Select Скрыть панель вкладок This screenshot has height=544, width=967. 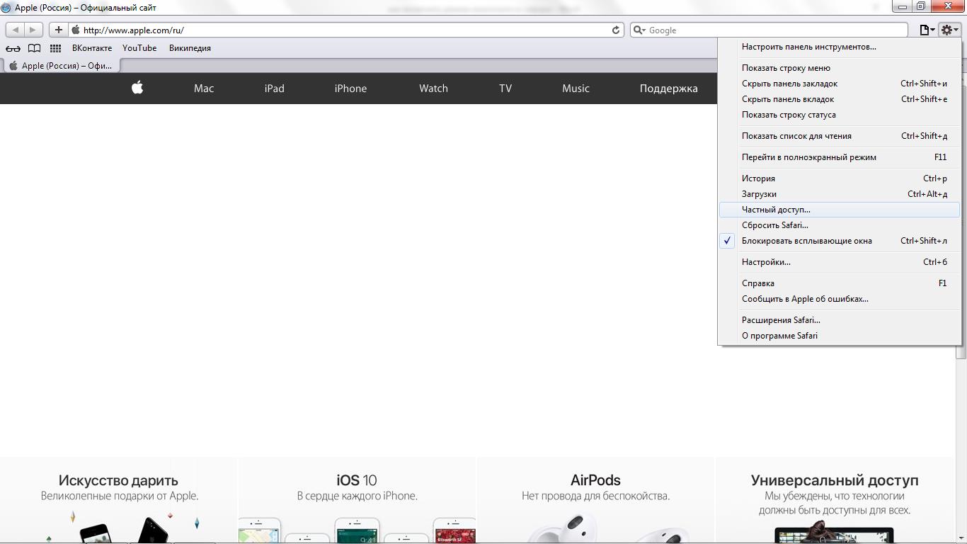[840, 99]
